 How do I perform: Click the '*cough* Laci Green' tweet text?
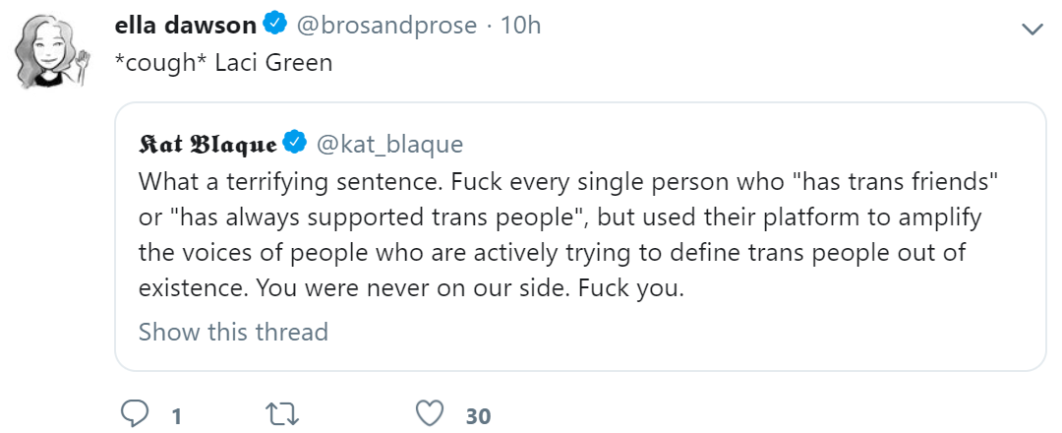223,63
